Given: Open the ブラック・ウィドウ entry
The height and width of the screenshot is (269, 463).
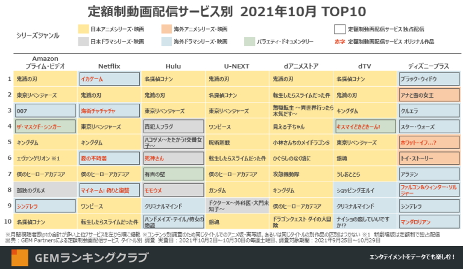Looking at the screenshot, I should [429, 79].
